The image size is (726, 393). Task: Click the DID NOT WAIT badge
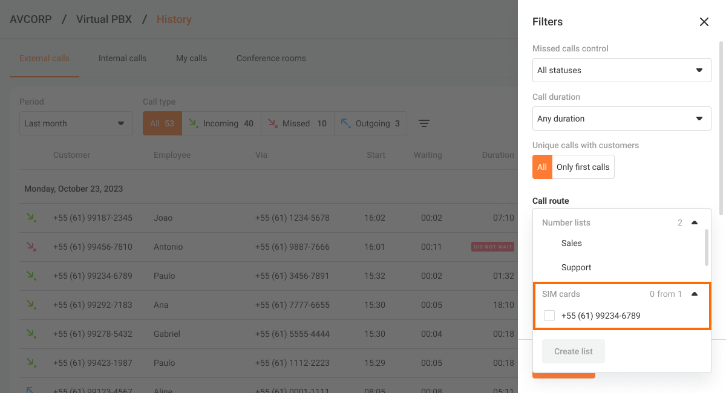(x=493, y=247)
